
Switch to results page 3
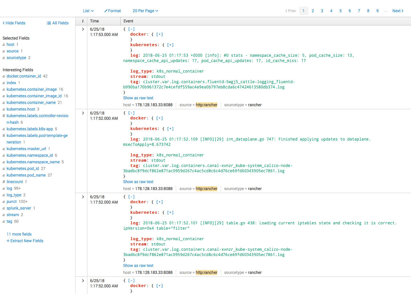(322, 11)
